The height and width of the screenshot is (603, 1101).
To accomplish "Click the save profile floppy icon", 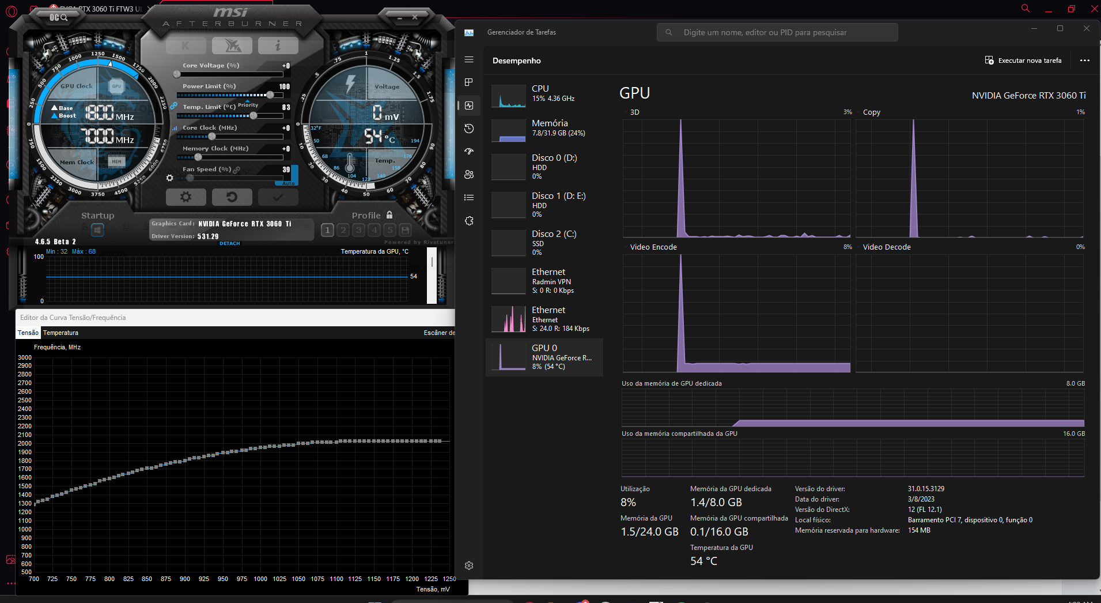I will click(406, 230).
